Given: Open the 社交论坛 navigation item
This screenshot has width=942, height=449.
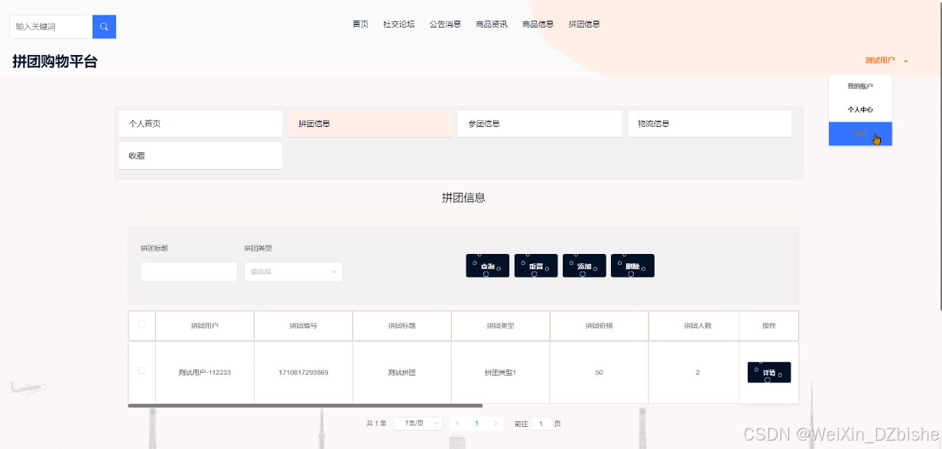Looking at the screenshot, I should tap(399, 24).
